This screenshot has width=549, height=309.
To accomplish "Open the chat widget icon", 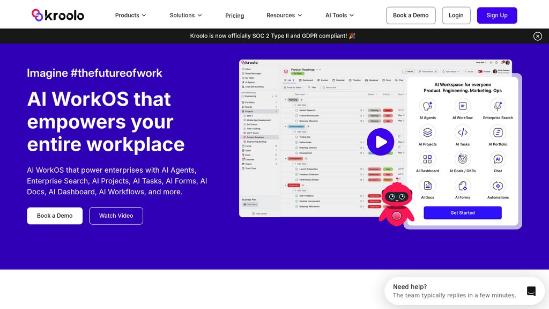I will pos(531,291).
